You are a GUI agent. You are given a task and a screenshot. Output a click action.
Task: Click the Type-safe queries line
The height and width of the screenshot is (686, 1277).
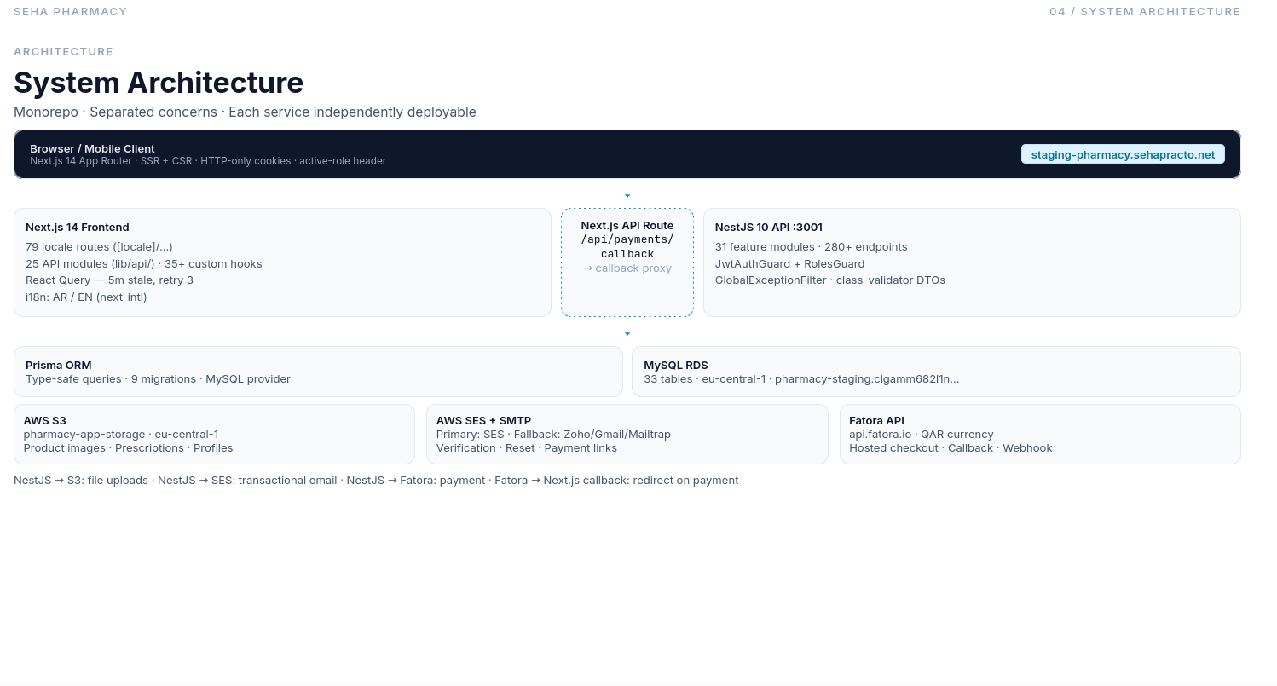click(x=158, y=379)
